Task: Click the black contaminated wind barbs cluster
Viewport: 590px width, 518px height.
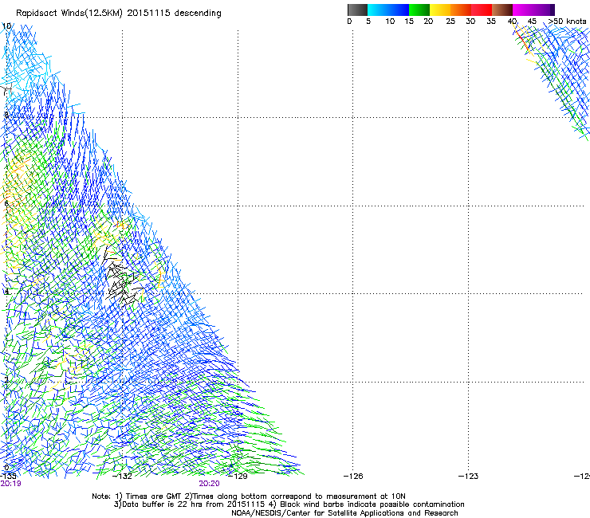Action: (121, 276)
